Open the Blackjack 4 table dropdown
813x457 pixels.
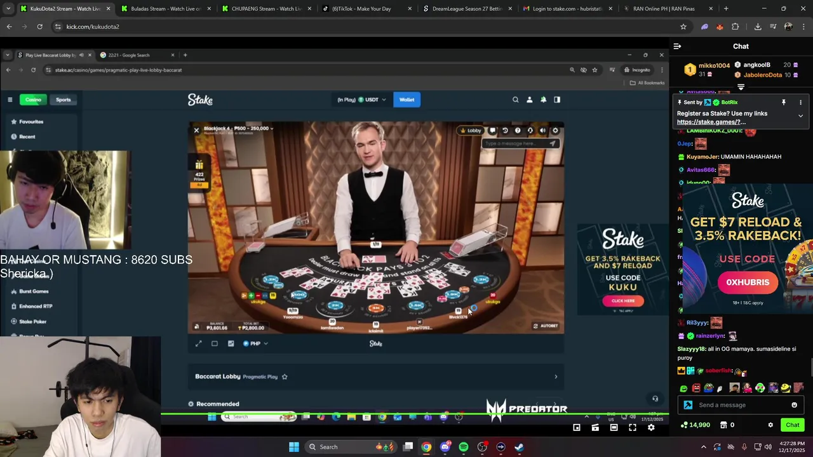pos(239,129)
